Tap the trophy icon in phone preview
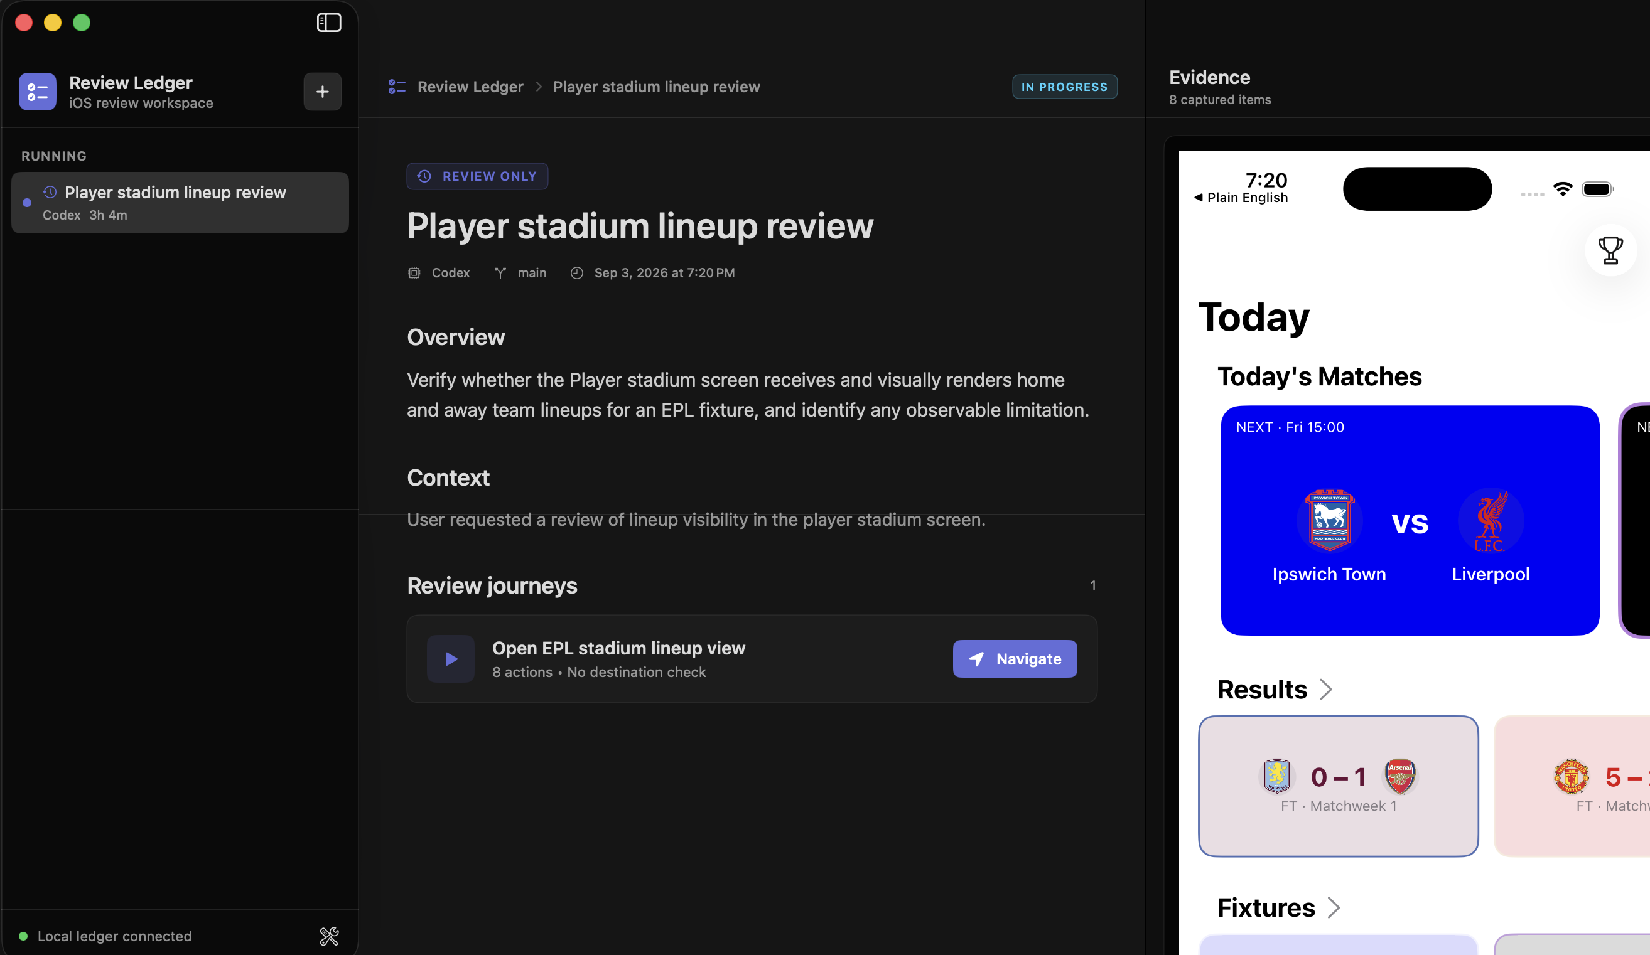This screenshot has height=955, width=1650. click(x=1610, y=250)
